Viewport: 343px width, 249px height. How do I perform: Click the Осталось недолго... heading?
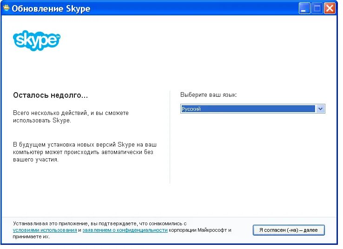click(x=50, y=95)
